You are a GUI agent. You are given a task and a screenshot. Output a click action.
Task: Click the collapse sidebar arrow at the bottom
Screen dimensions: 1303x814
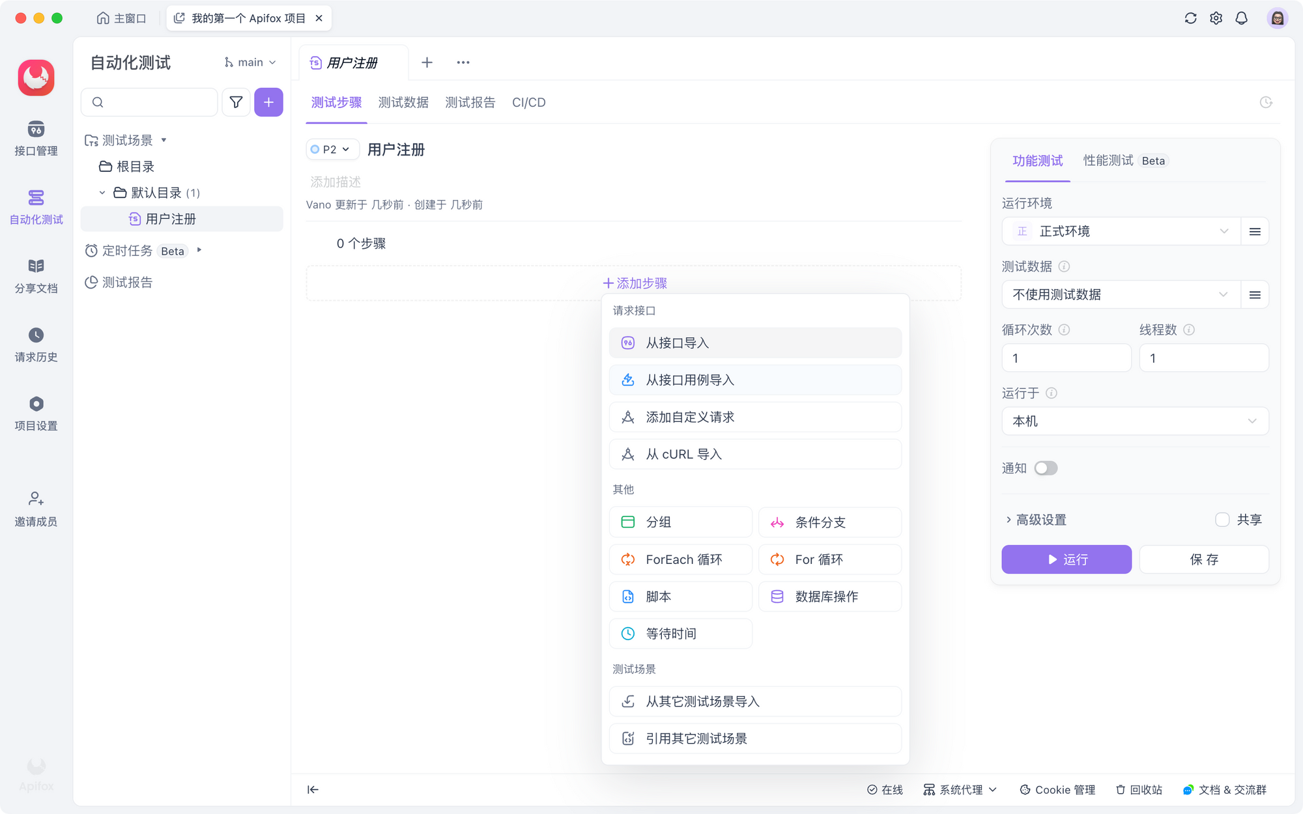click(x=313, y=789)
